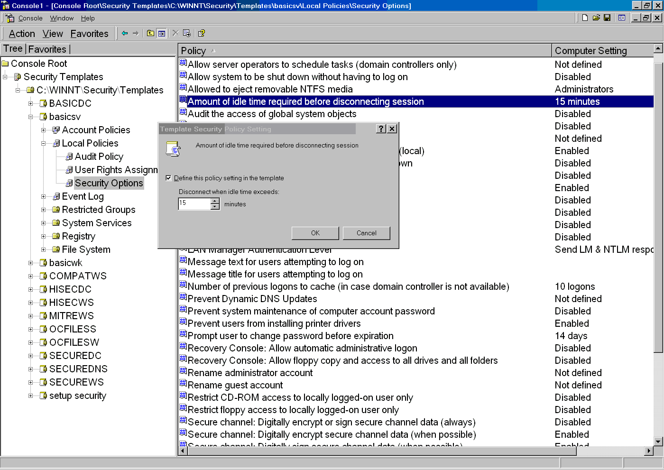This screenshot has height=470, width=664.
Task: Click the Forward arrow toolbar icon
Action: click(x=136, y=33)
